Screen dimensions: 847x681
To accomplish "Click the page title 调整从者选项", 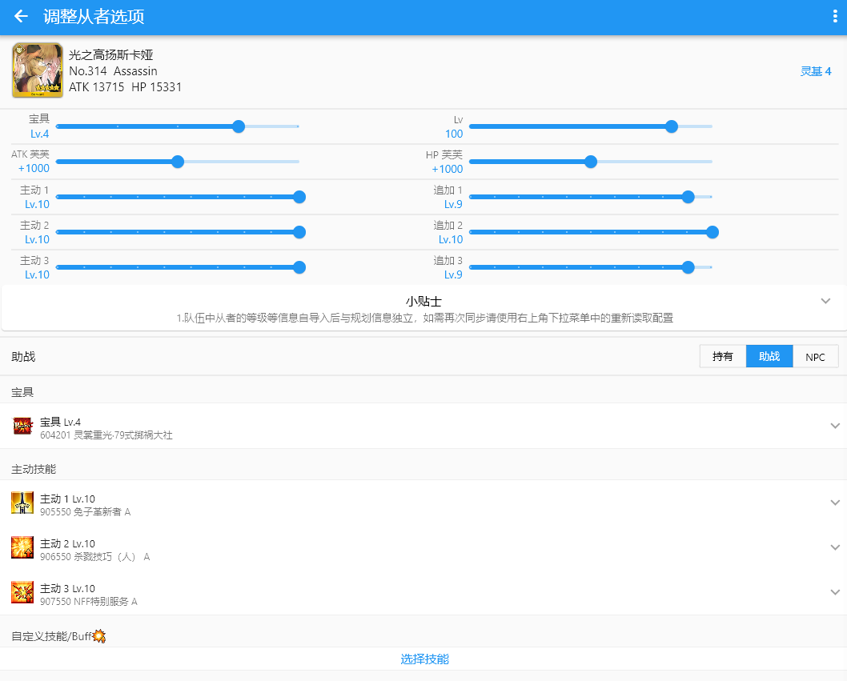I will coord(94,16).
